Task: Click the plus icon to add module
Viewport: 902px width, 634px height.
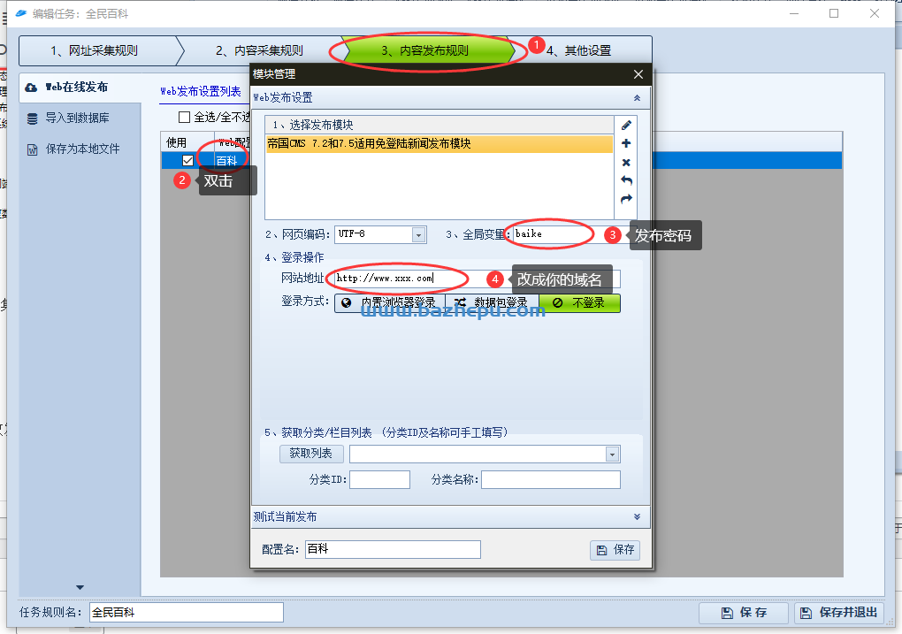Action: tap(626, 143)
